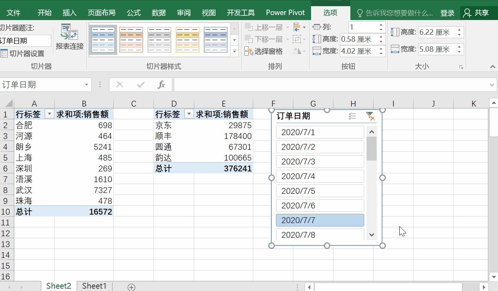498x291 pixels.
Task: Select column C header
Action: pos(134,104)
